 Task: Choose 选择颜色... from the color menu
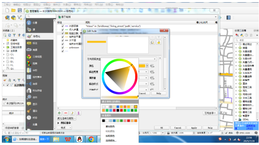click(111, 141)
